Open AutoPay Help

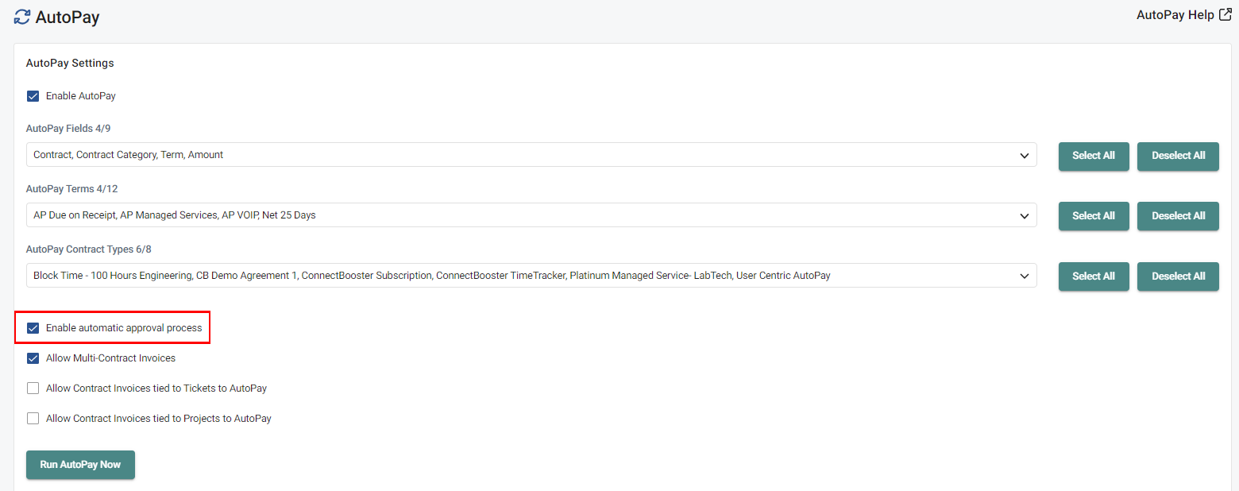(x=1176, y=14)
